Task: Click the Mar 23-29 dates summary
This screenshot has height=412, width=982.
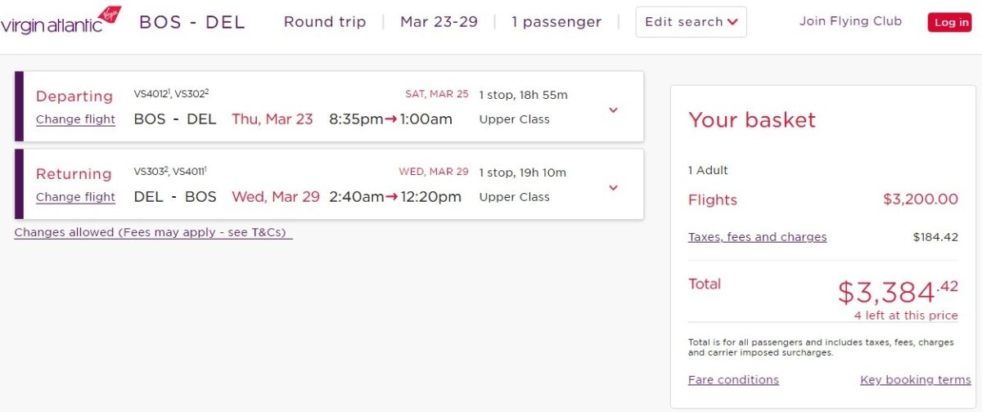Action: coord(439,22)
